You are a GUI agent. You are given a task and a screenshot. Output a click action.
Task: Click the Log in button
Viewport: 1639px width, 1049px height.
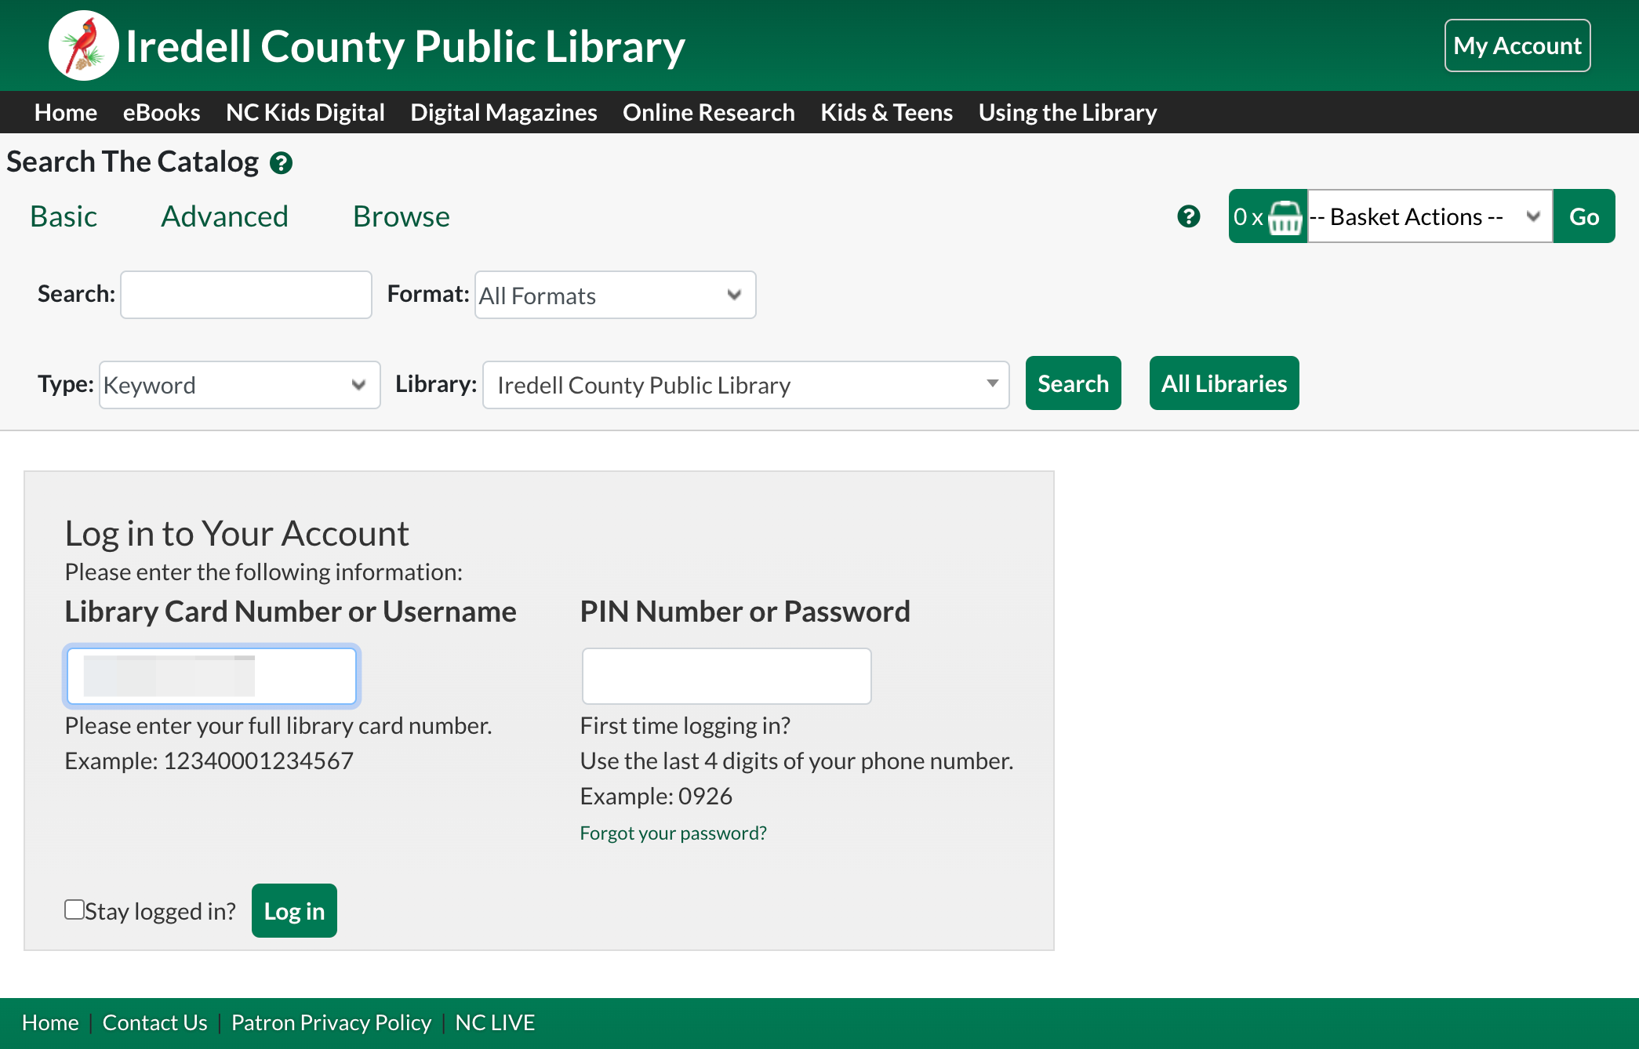tap(294, 910)
